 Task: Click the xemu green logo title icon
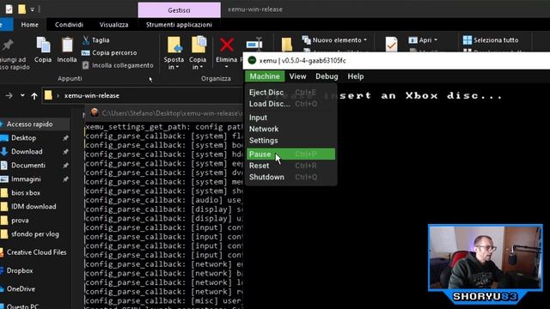tap(252, 60)
